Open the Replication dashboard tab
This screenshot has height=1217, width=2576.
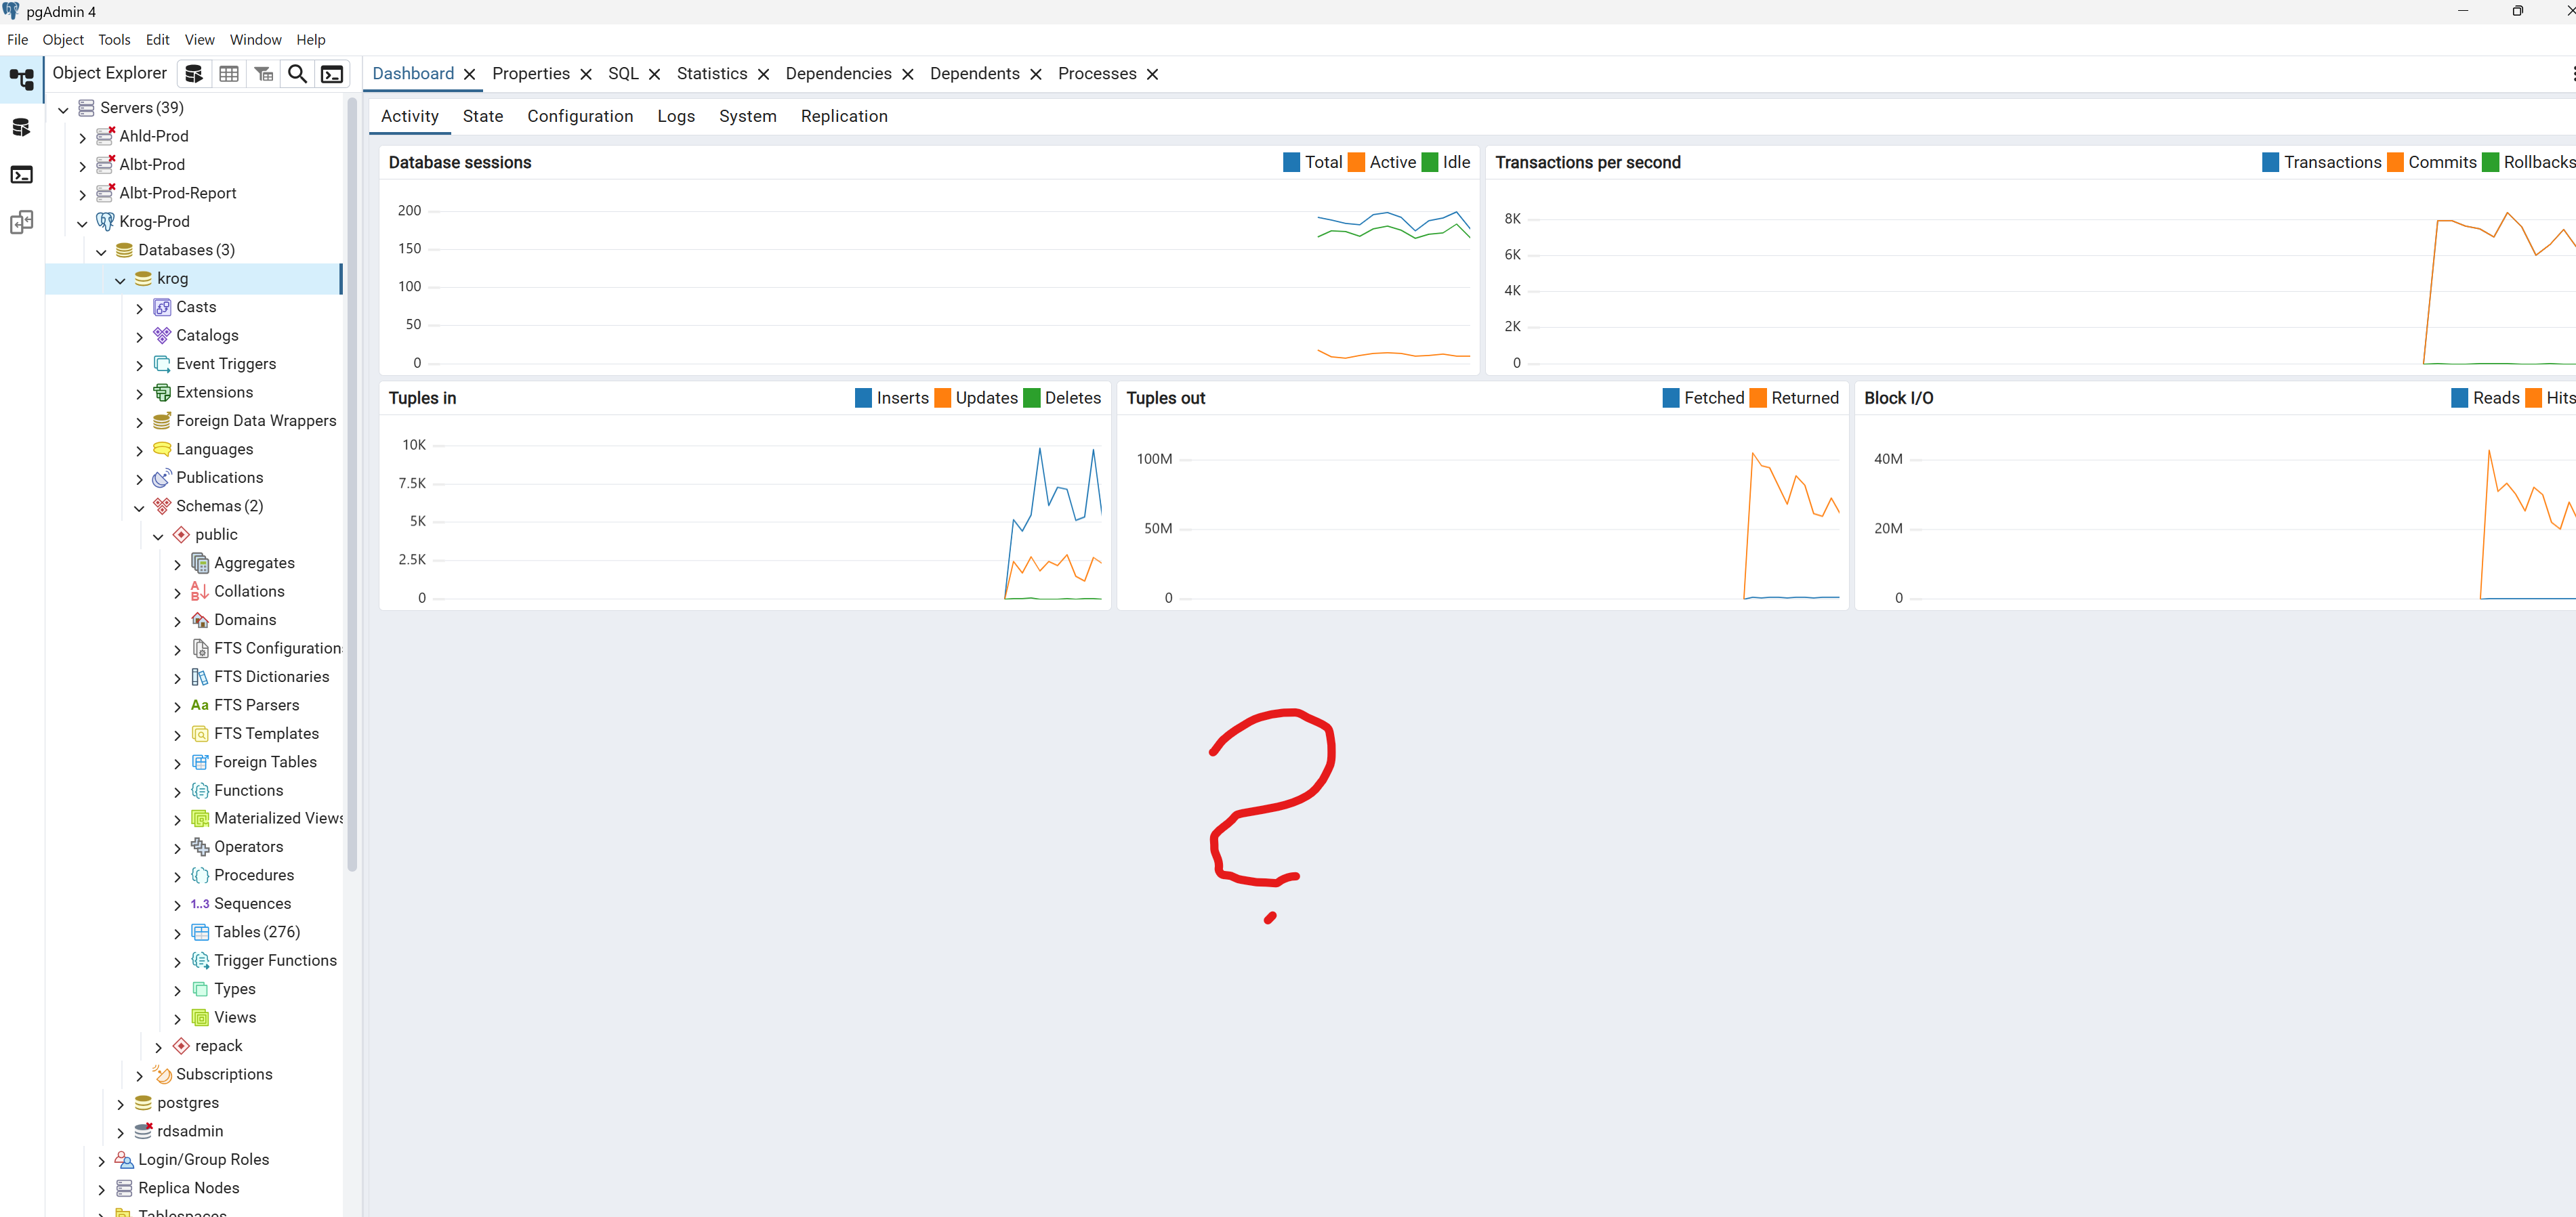843,116
